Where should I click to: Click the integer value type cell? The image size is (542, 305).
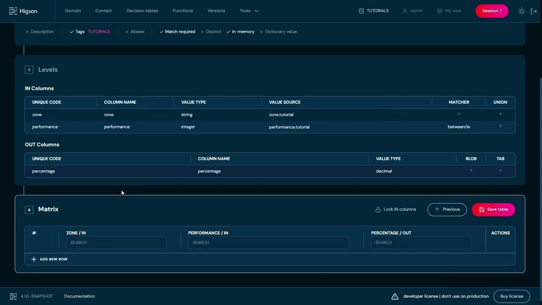[x=188, y=127]
